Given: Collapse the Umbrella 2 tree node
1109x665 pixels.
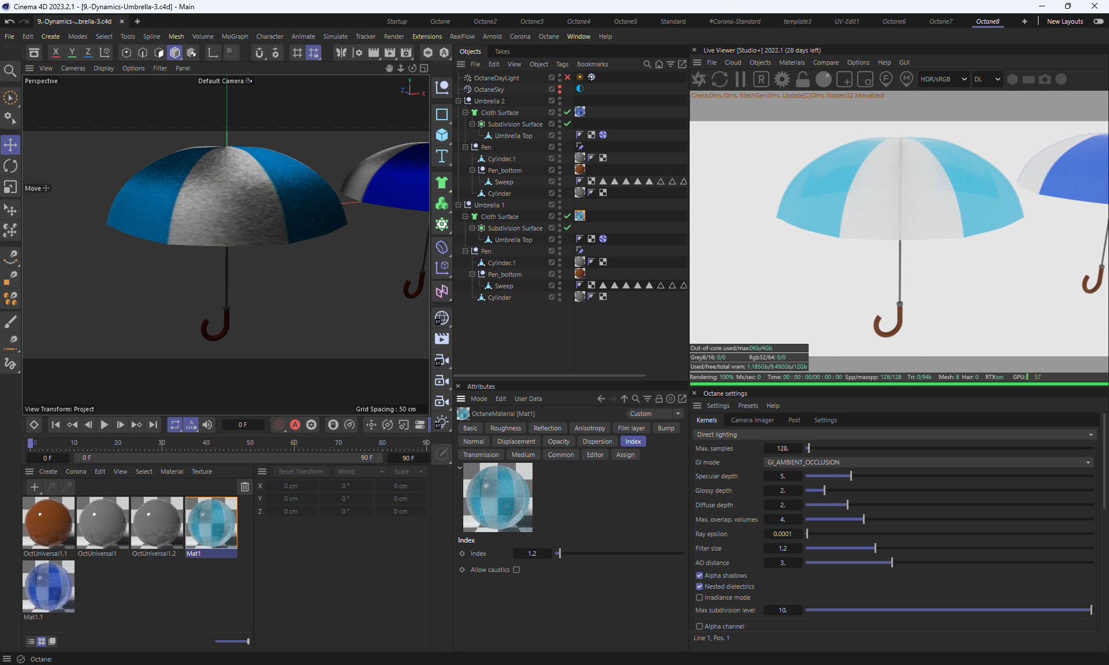Looking at the screenshot, I should pos(459,101).
